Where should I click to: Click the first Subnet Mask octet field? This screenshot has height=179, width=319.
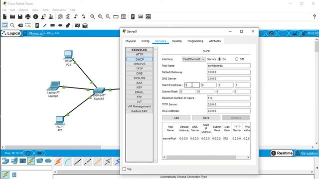[x=188, y=91]
